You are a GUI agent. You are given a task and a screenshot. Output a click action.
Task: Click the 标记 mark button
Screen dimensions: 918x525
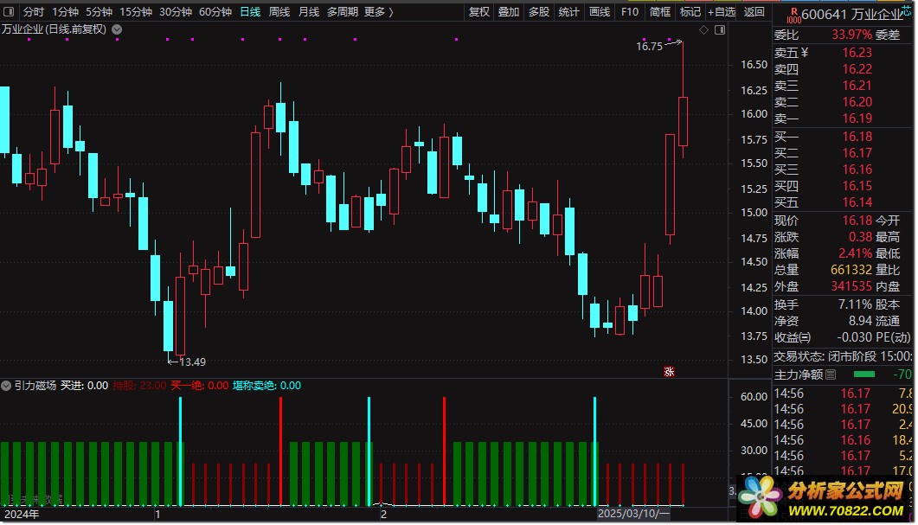pos(690,12)
